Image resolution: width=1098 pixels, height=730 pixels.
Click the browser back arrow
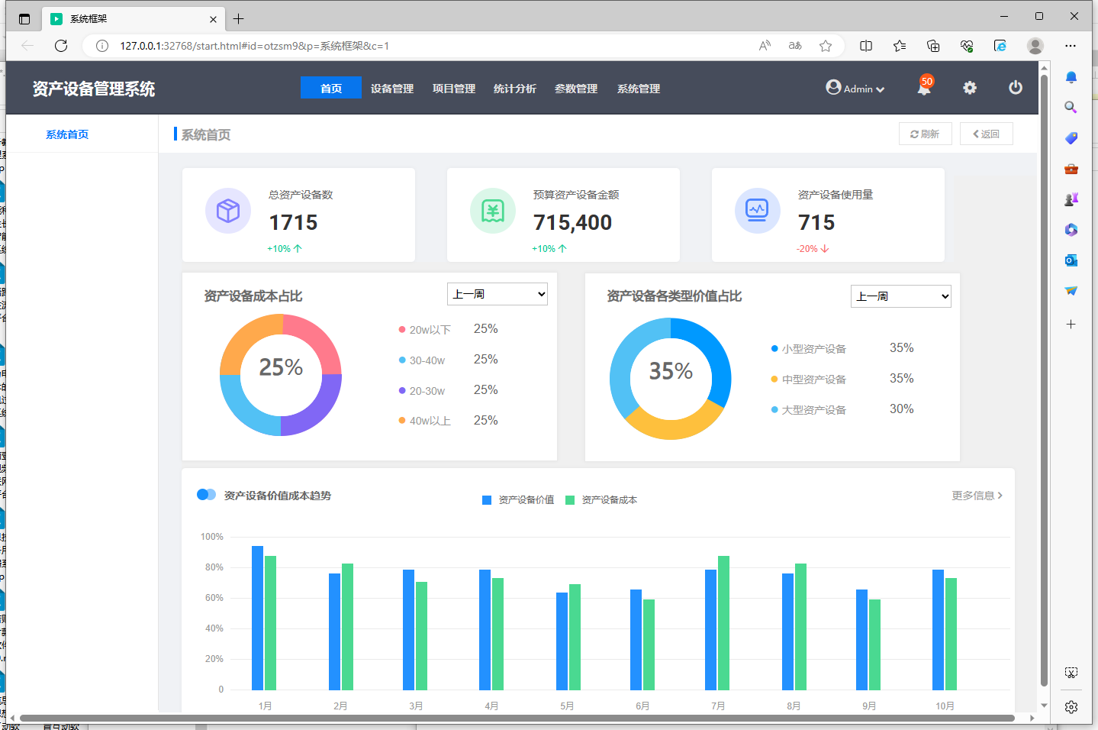point(27,46)
